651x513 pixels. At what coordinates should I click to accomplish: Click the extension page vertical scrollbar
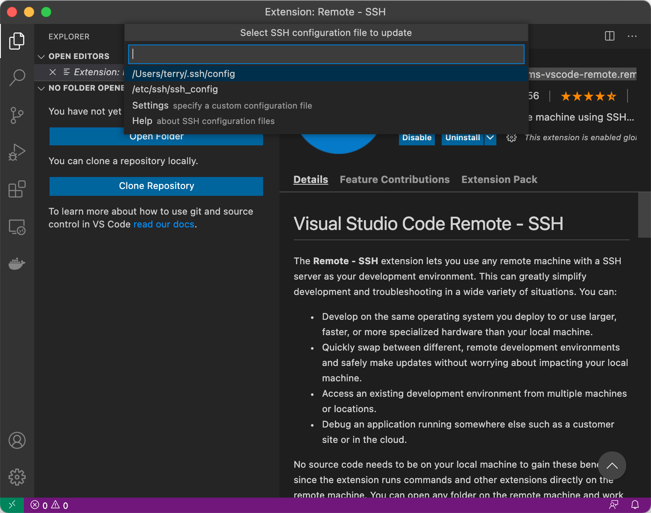tap(644, 215)
